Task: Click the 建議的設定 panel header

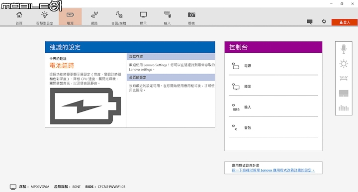Action: [x=130, y=47]
